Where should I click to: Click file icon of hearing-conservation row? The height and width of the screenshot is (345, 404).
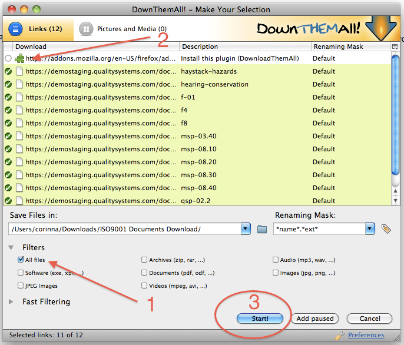(19, 84)
